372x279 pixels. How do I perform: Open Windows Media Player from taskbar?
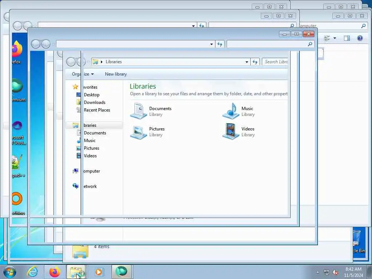point(99,272)
